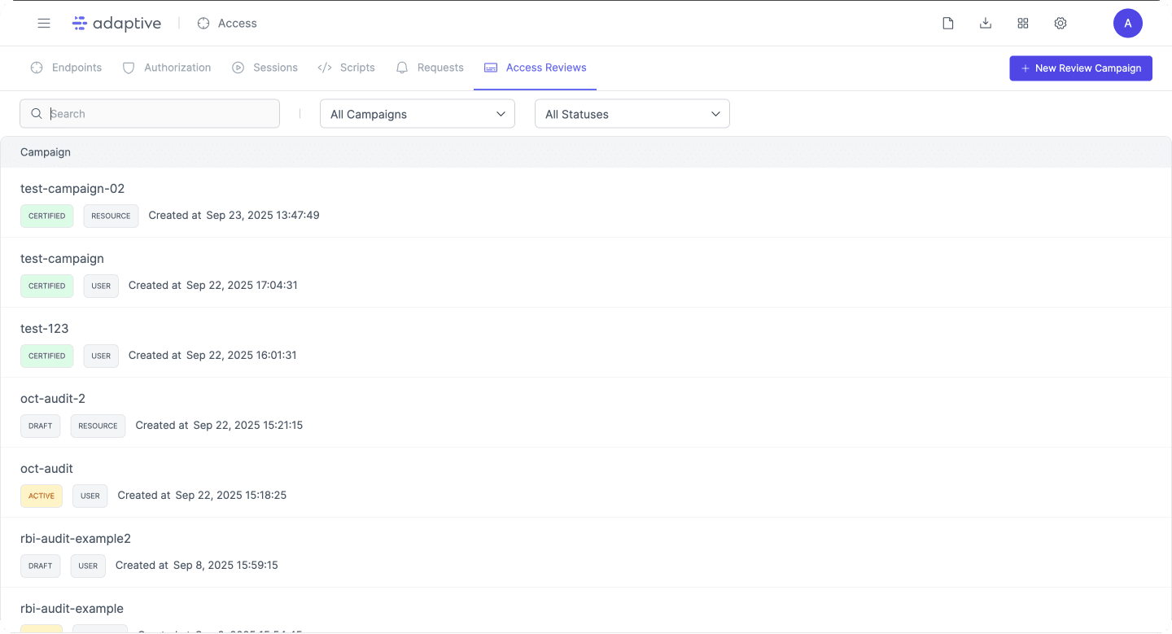Click the search magnifier icon
Viewport: 1172px width, 634px height.
click(37, 114)
